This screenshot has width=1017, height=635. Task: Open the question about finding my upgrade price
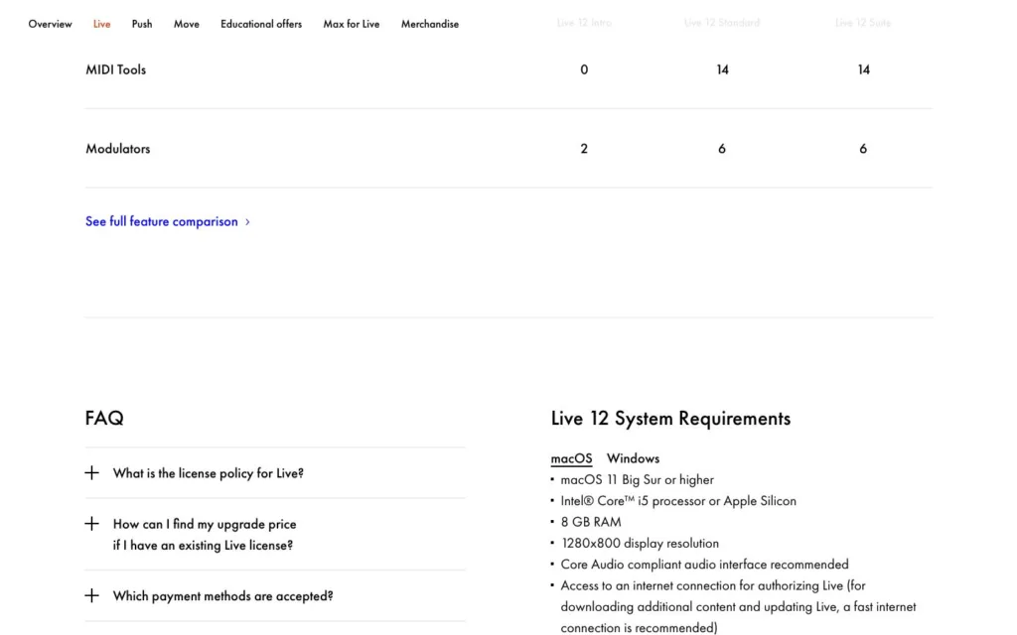205,535
